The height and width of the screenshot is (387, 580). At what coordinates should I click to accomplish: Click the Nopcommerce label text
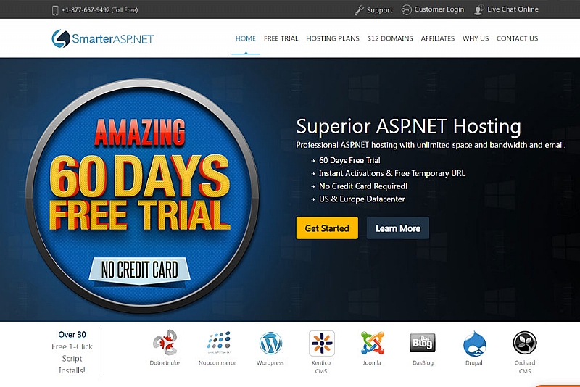[x=217, y=363]
